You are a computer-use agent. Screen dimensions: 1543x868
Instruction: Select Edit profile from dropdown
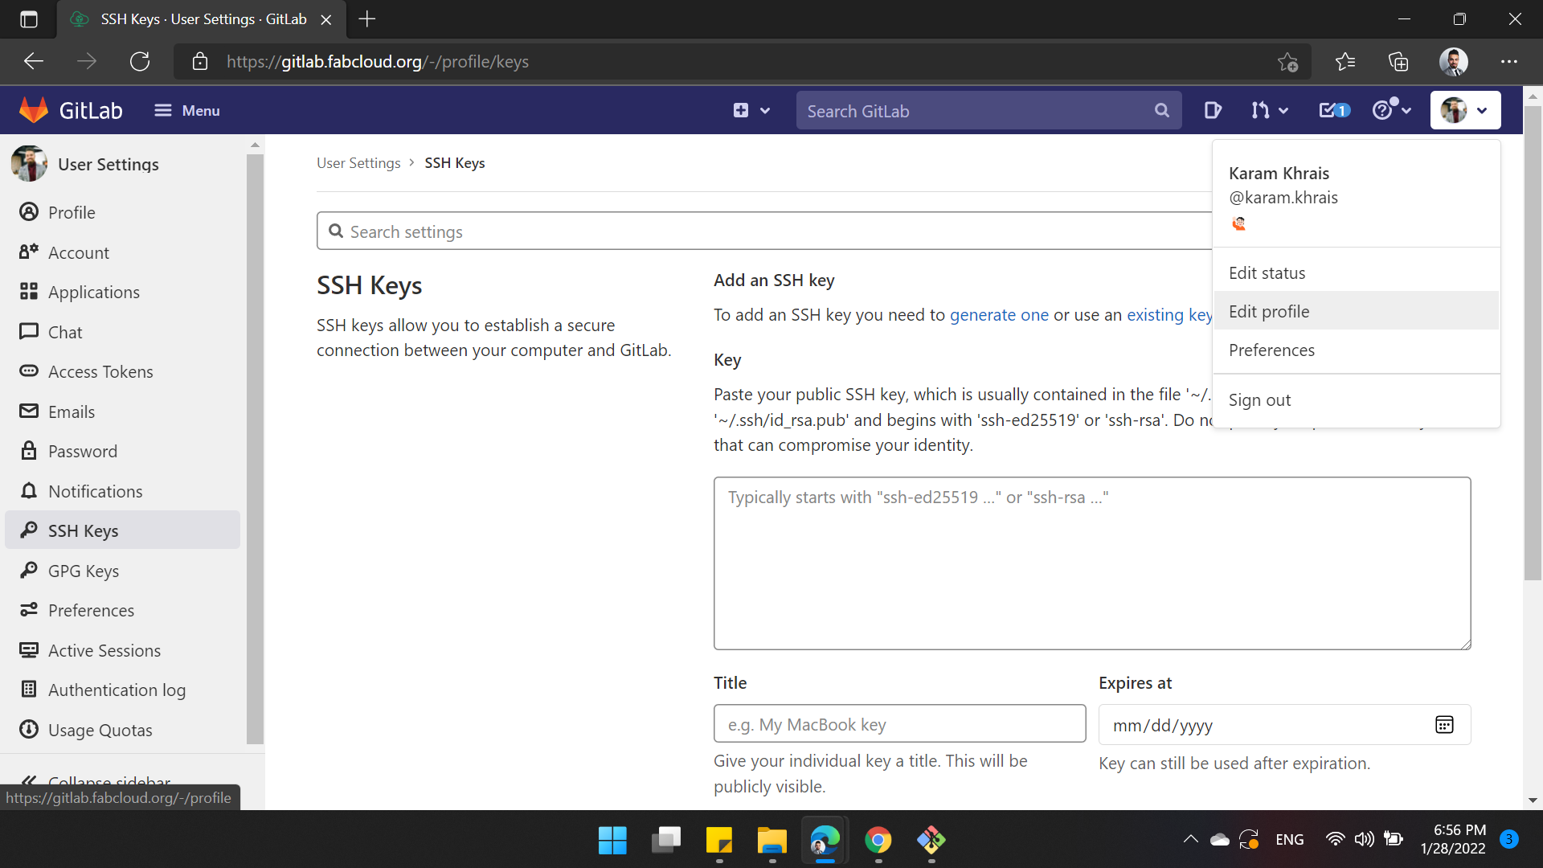point(1270,309)
